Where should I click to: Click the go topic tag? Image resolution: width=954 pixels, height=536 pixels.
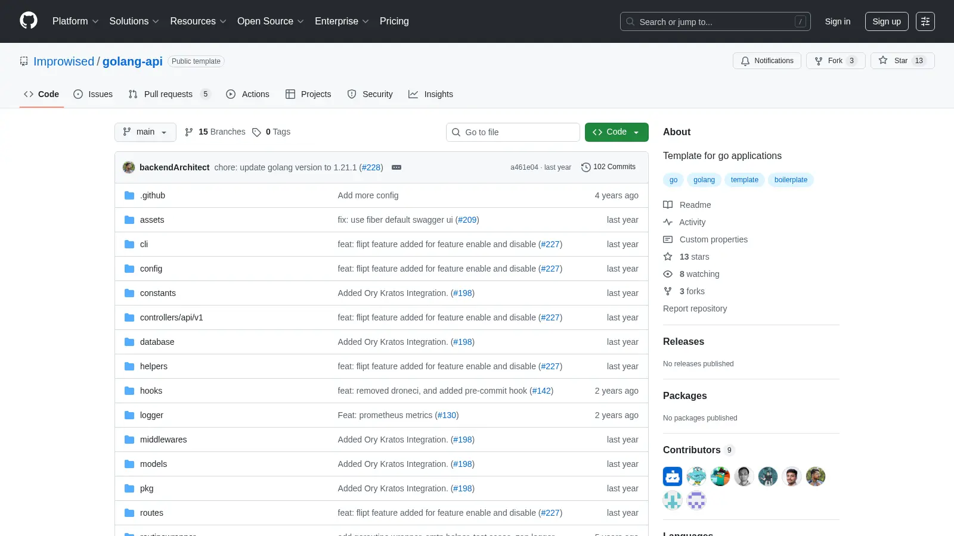click(673, 180)
